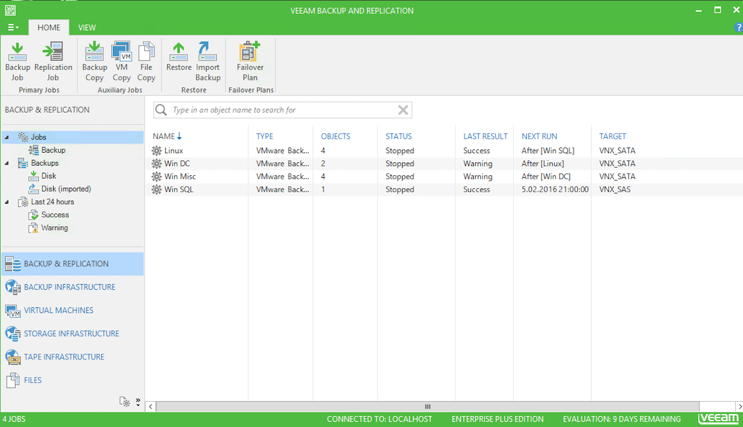Click the Virtual Machines VM icon
This screenshot has height=427, width=743.
point(13,310)
